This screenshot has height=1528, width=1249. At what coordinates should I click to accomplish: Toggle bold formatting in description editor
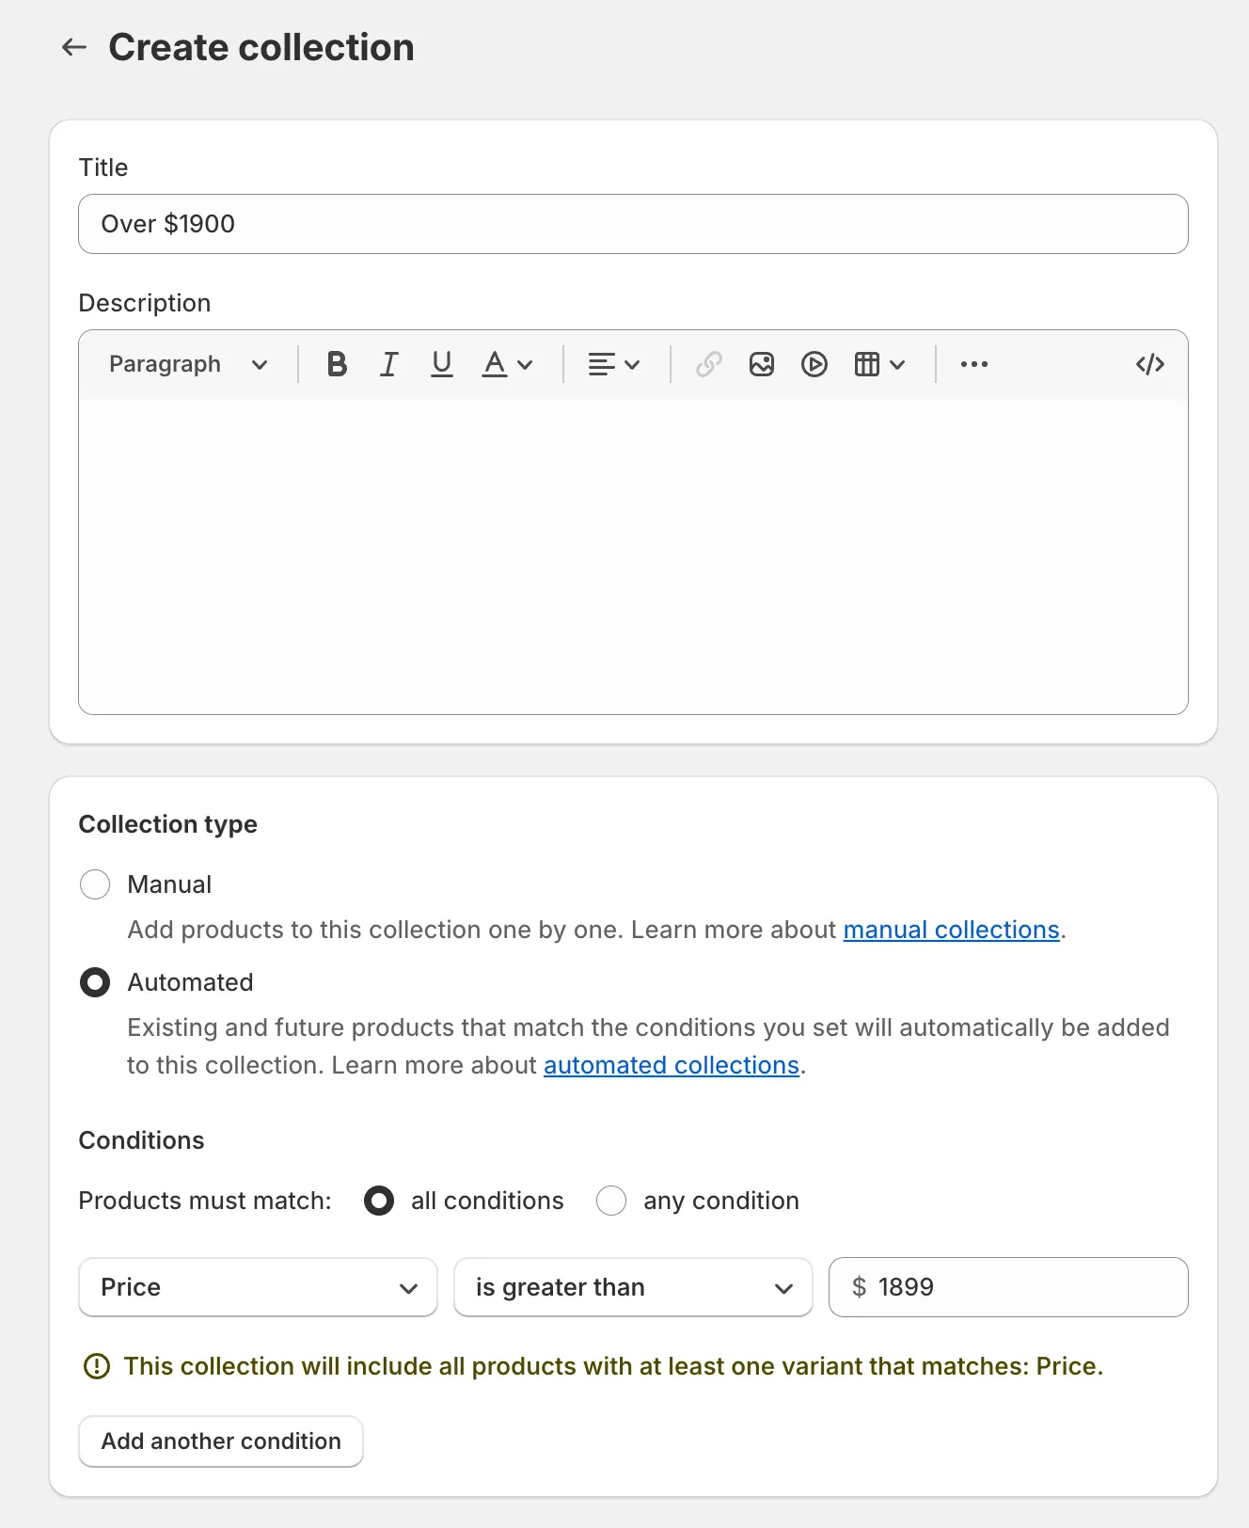point(337,364)
